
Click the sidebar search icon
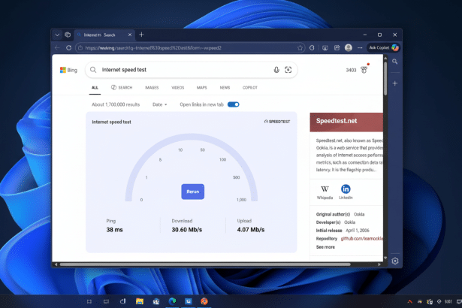click(x=395, y=62)
